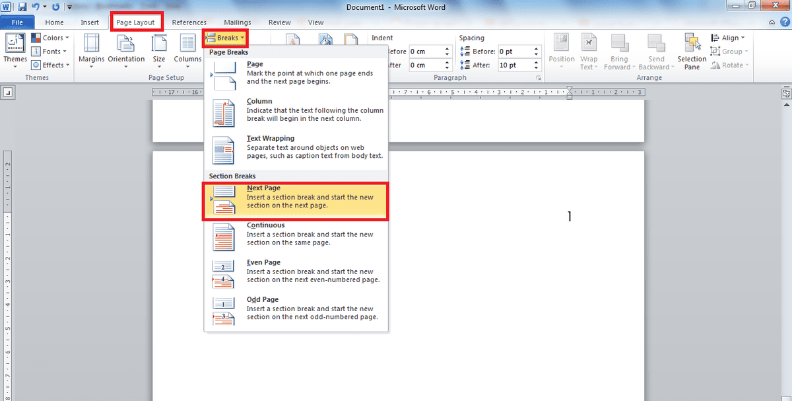Open Word Help question mark icon
This screenshot has width=792, height=401.
pyautogui.click(x=784, y=22)
